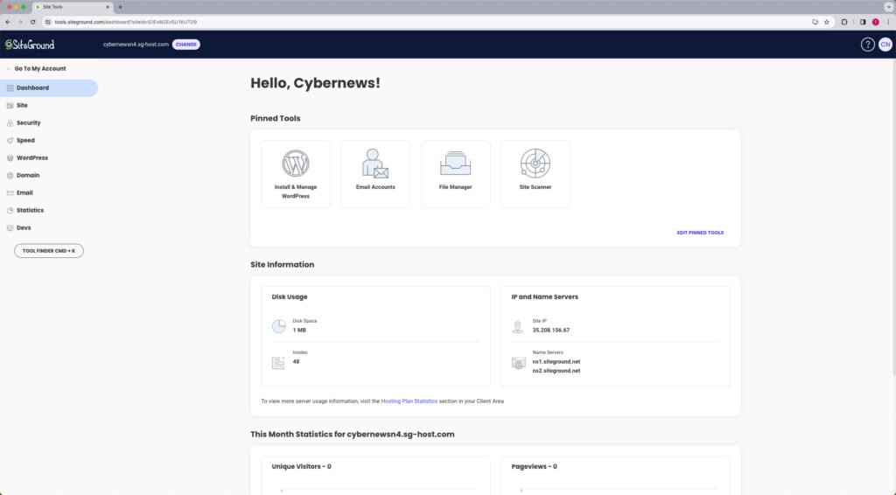Click the Inodes icon

coord(278,363)
